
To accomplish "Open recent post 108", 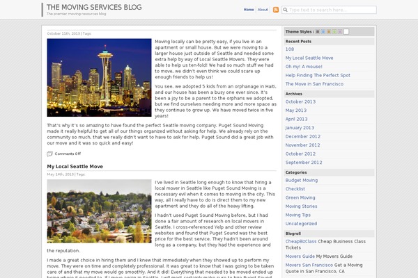I will (290, 49).
